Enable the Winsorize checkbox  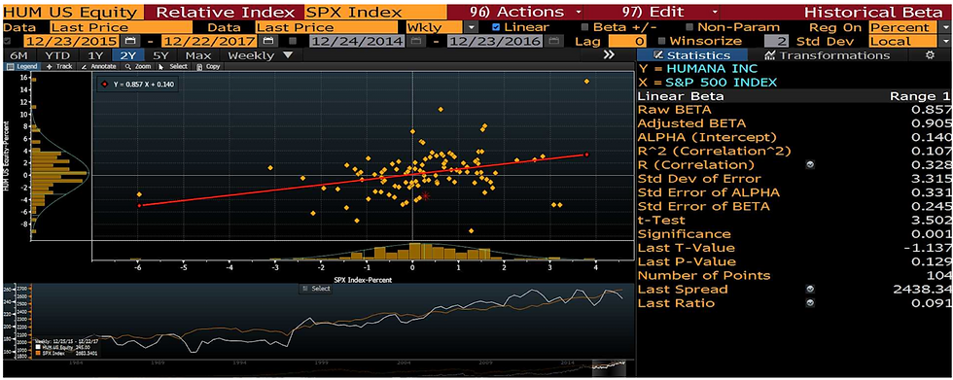pyautogui.click(x=662, y=41)
